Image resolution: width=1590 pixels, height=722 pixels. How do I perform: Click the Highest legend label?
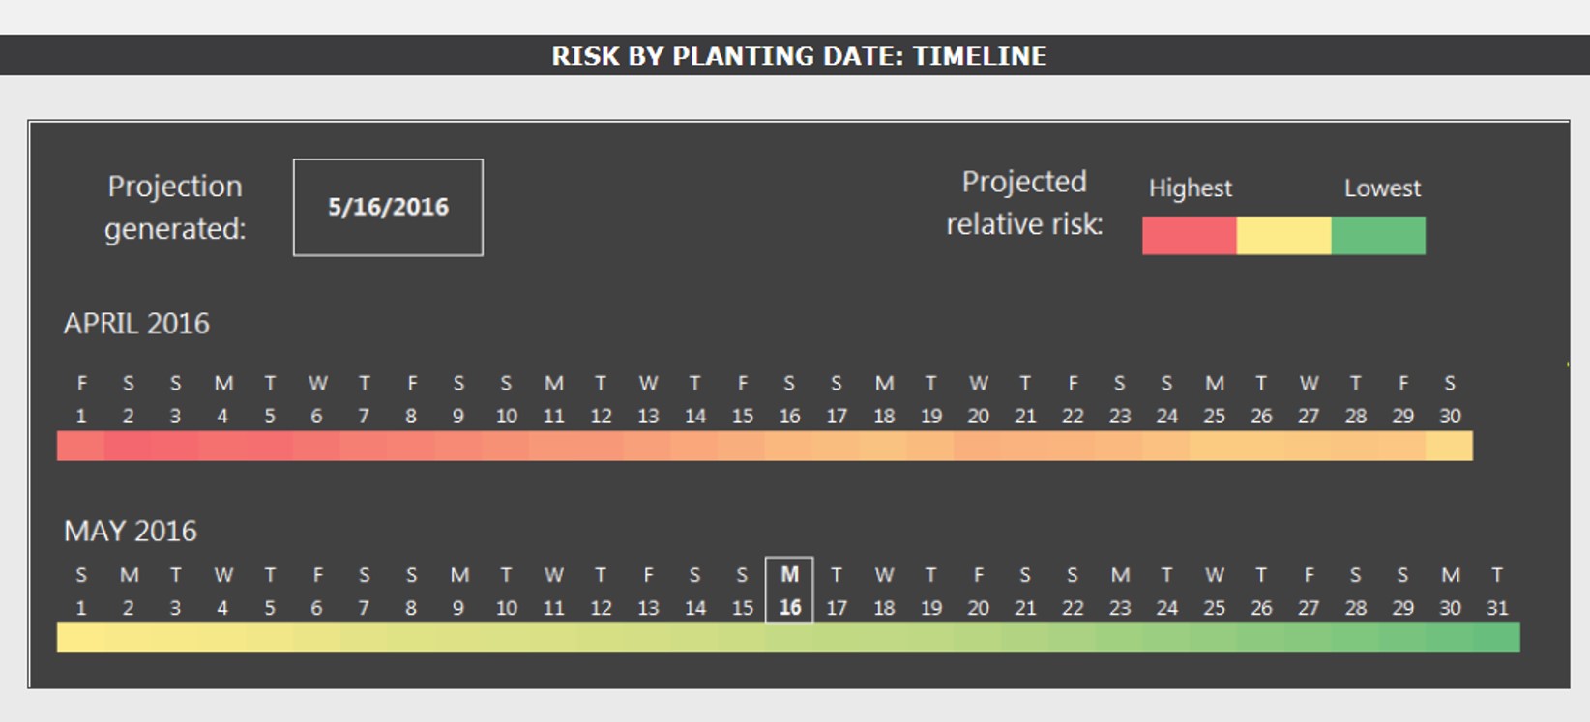click(1191, 188)
